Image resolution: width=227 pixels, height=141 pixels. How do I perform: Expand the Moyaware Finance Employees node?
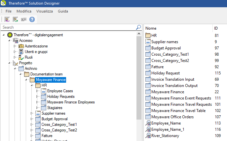pos(37,102)
